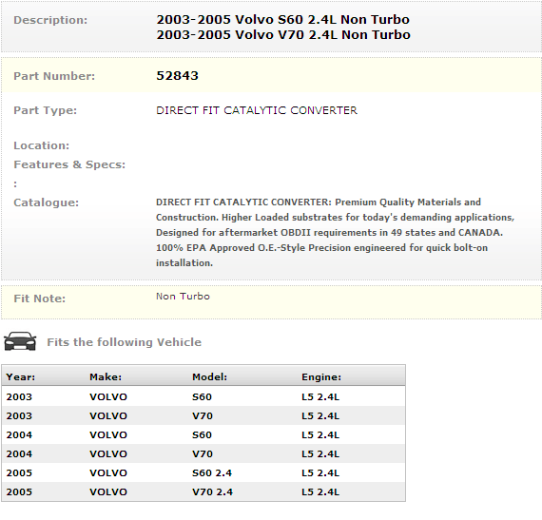Click the "L5 2.4L" engine cell in the 2003 S60 row
This screenshot has height=520, width=542.
click(x=320, y=397)
